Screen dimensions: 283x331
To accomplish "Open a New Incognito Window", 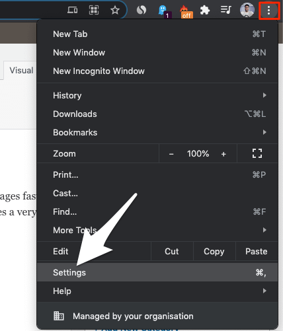I will 157,71.
